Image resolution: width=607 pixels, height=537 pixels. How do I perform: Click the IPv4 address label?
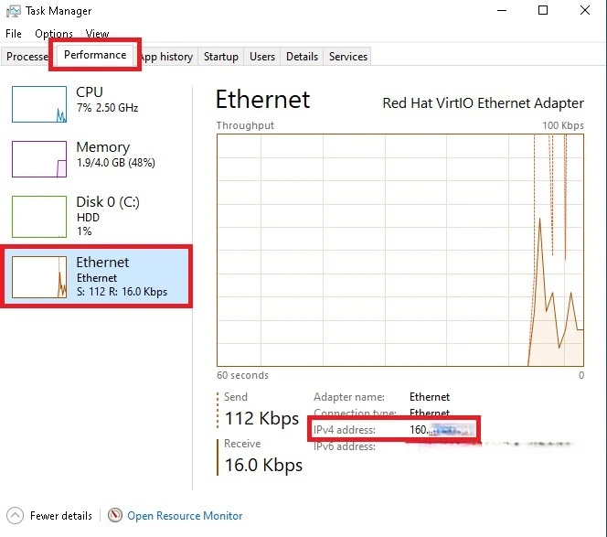[x=345, y=430]
